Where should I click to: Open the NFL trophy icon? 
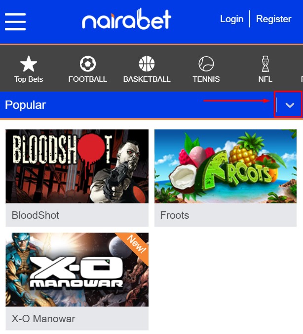pyautogui.click(x=265, y=64)
